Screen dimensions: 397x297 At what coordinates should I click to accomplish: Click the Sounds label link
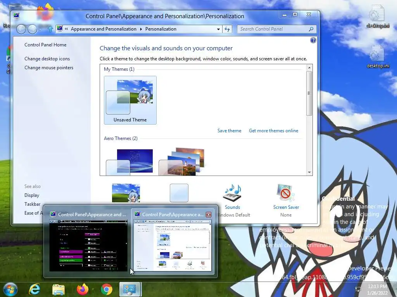(x=233, y=207)
